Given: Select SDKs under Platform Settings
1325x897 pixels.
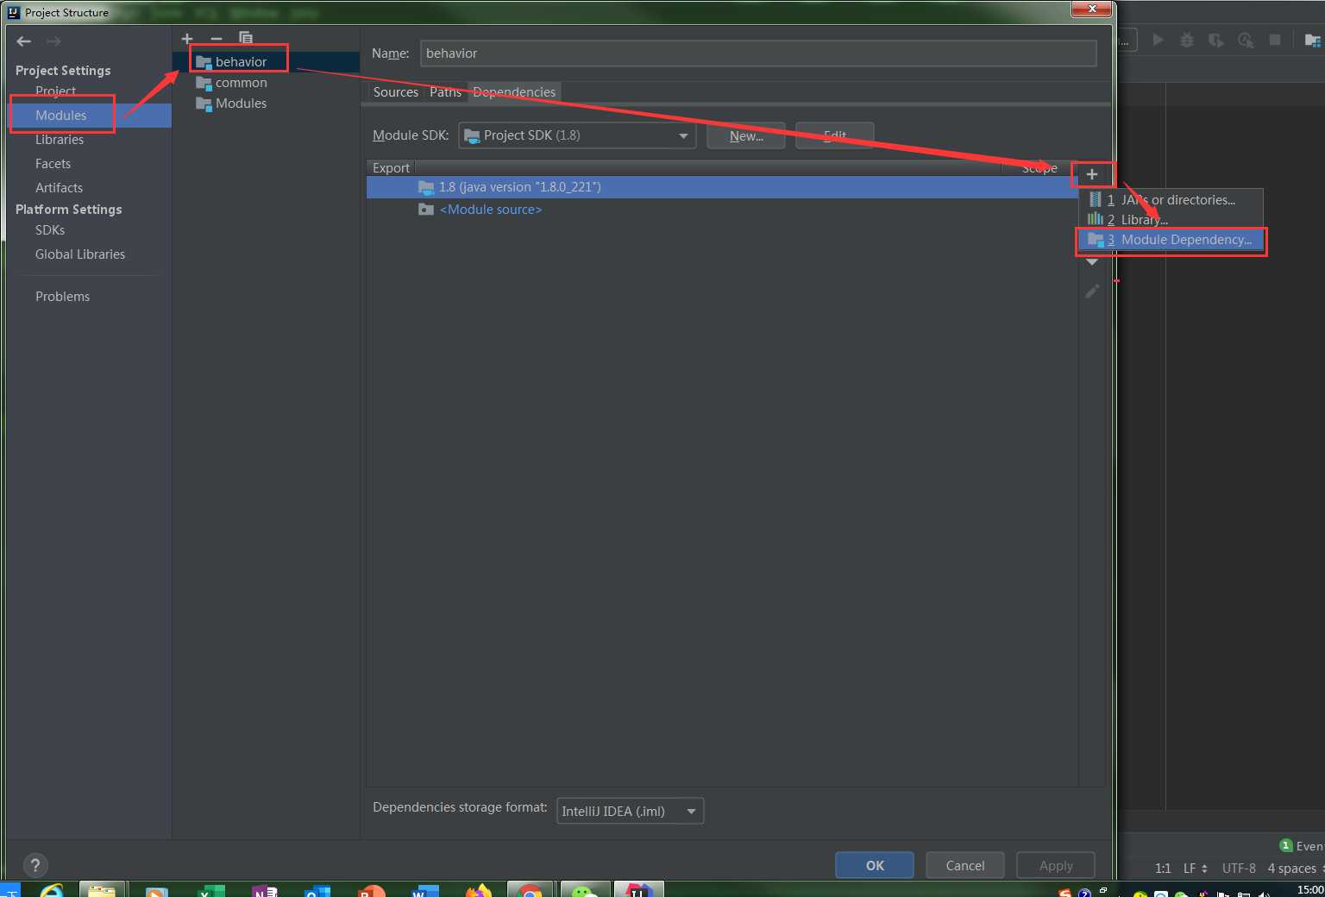Looking at the screenshot, I should tap(50, 229).
